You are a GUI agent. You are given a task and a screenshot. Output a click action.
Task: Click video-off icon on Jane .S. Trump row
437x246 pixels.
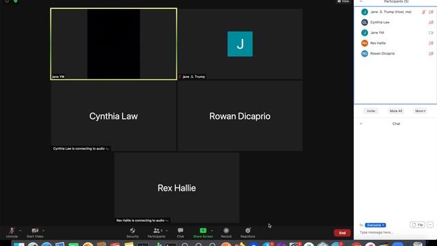[x=431, y=12]
